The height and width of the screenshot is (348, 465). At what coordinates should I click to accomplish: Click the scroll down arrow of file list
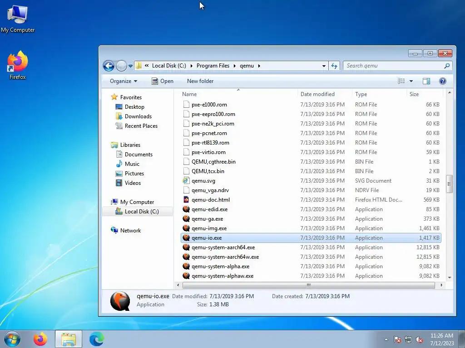click(x=450, y=278)
